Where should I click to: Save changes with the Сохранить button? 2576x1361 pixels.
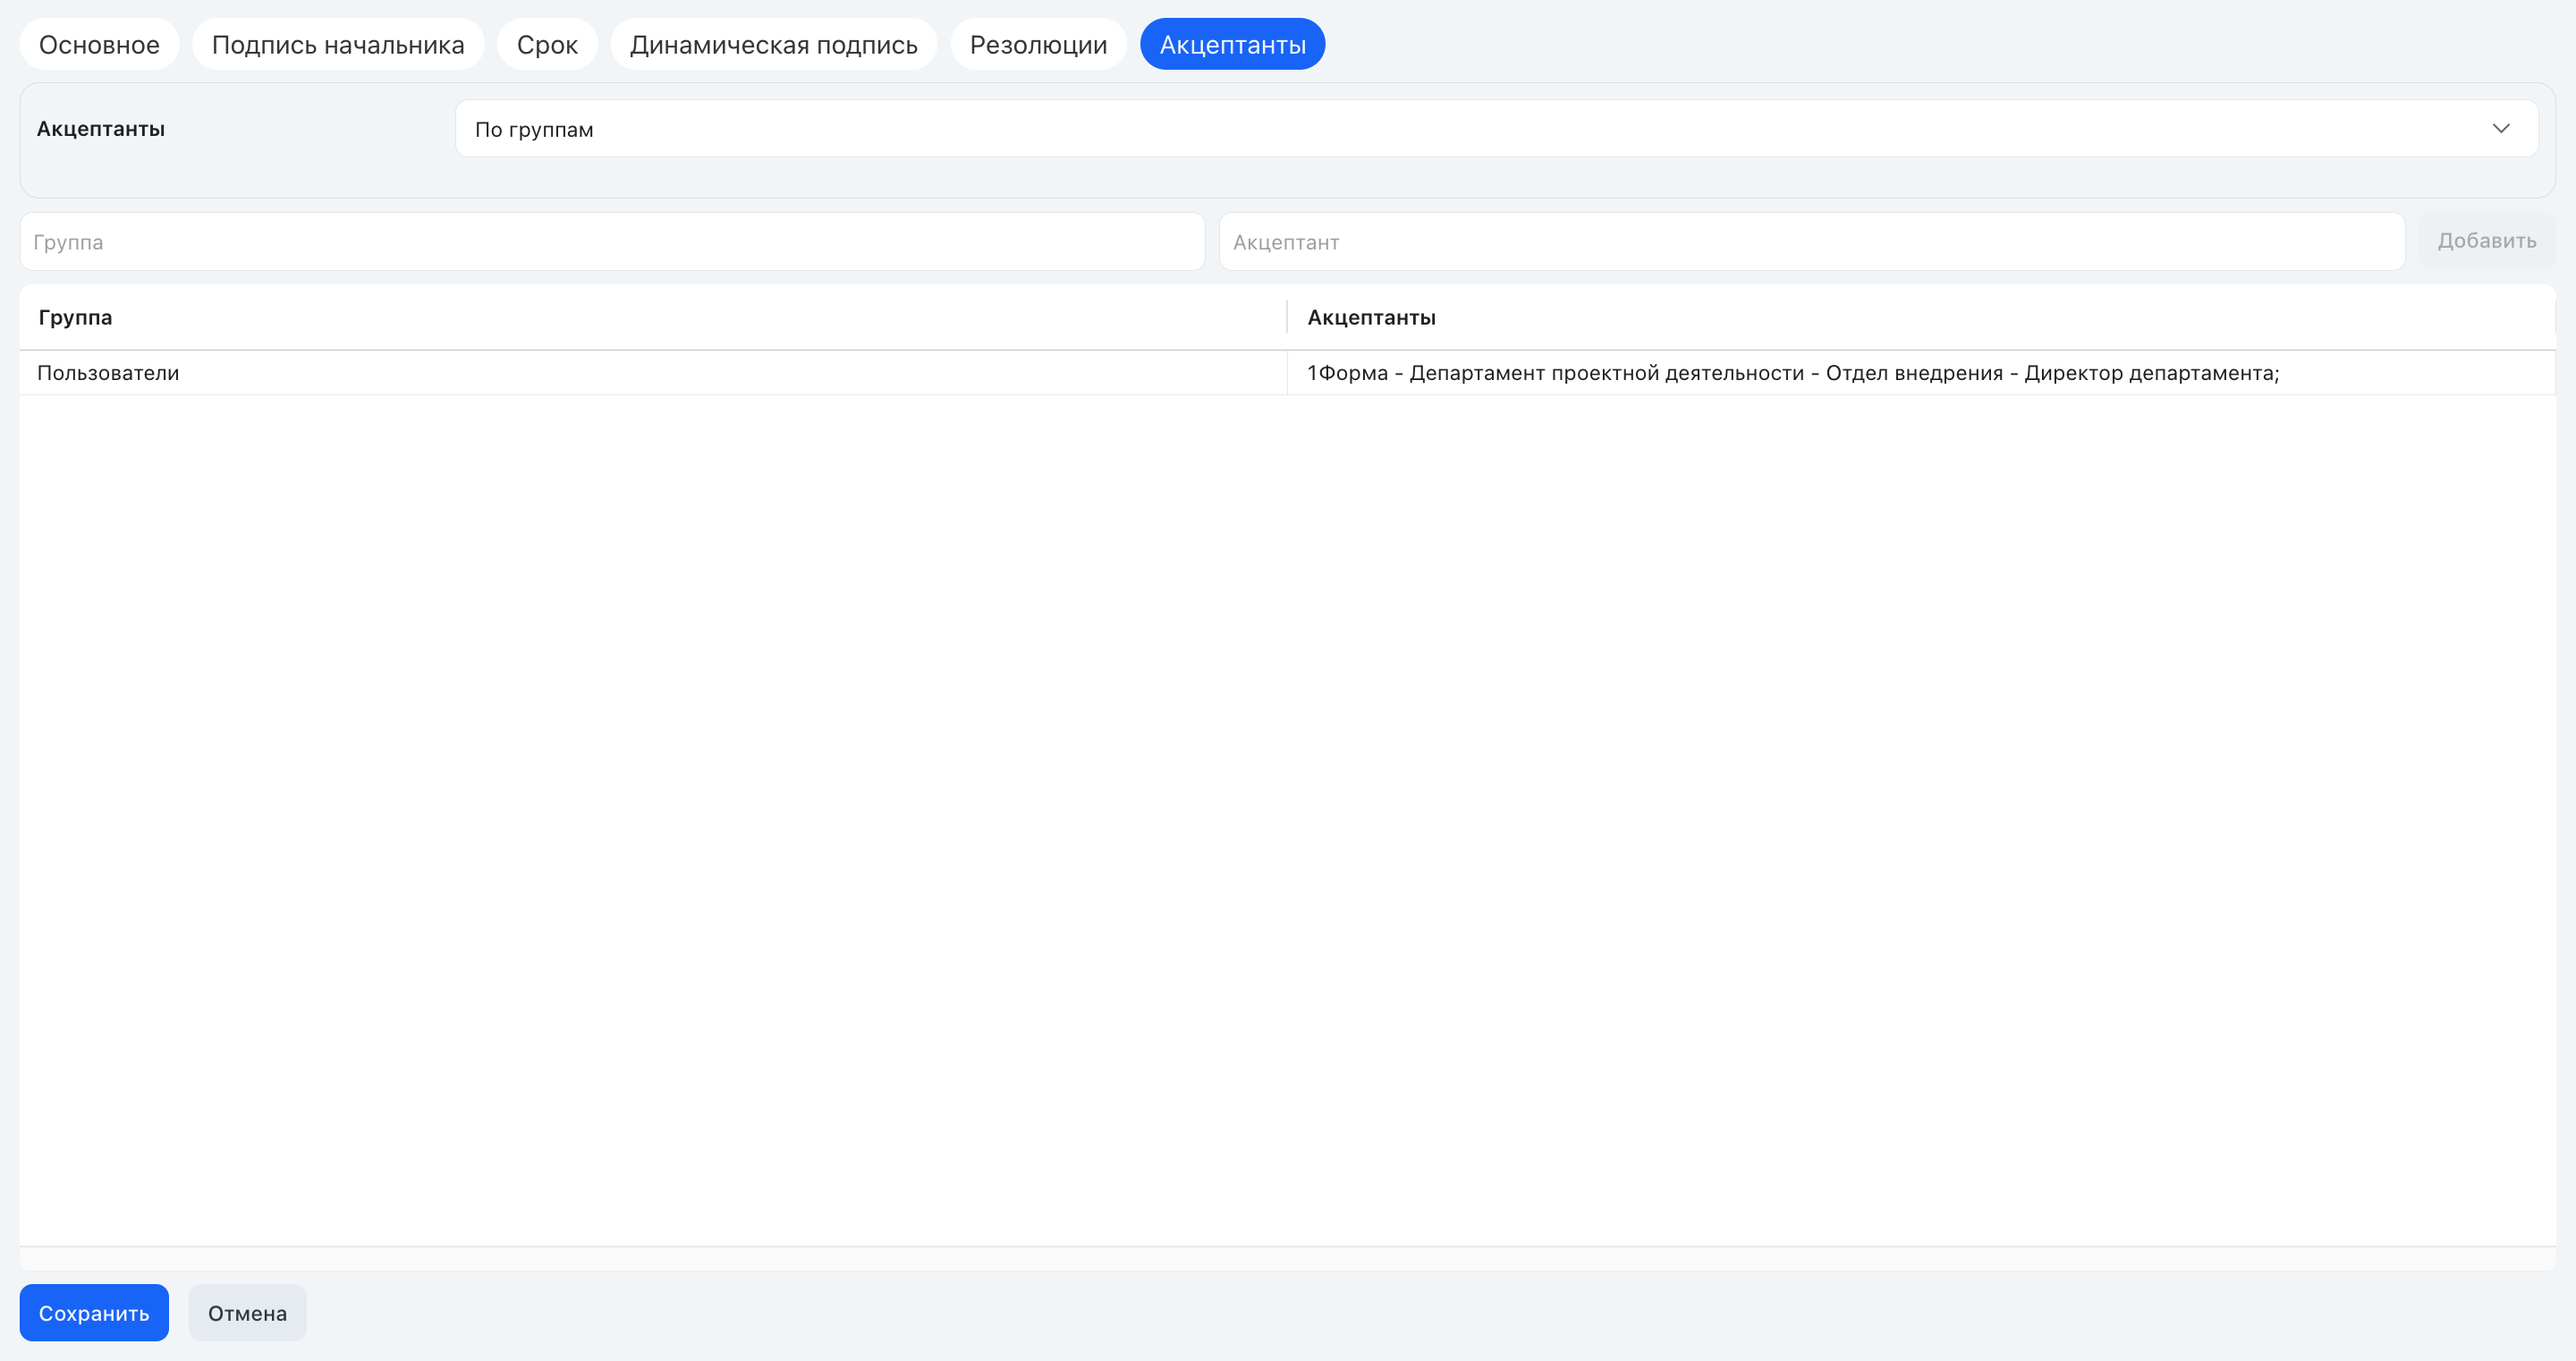click(x=94, y=1313)
